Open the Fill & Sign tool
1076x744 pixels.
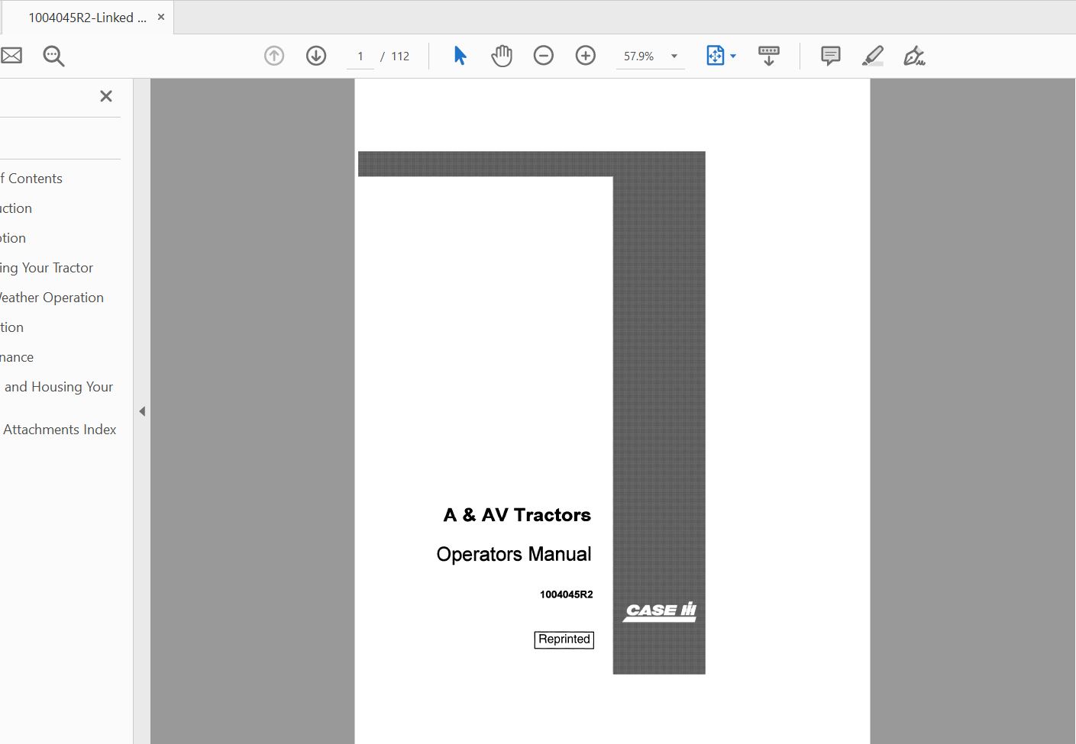click(913, 55)
